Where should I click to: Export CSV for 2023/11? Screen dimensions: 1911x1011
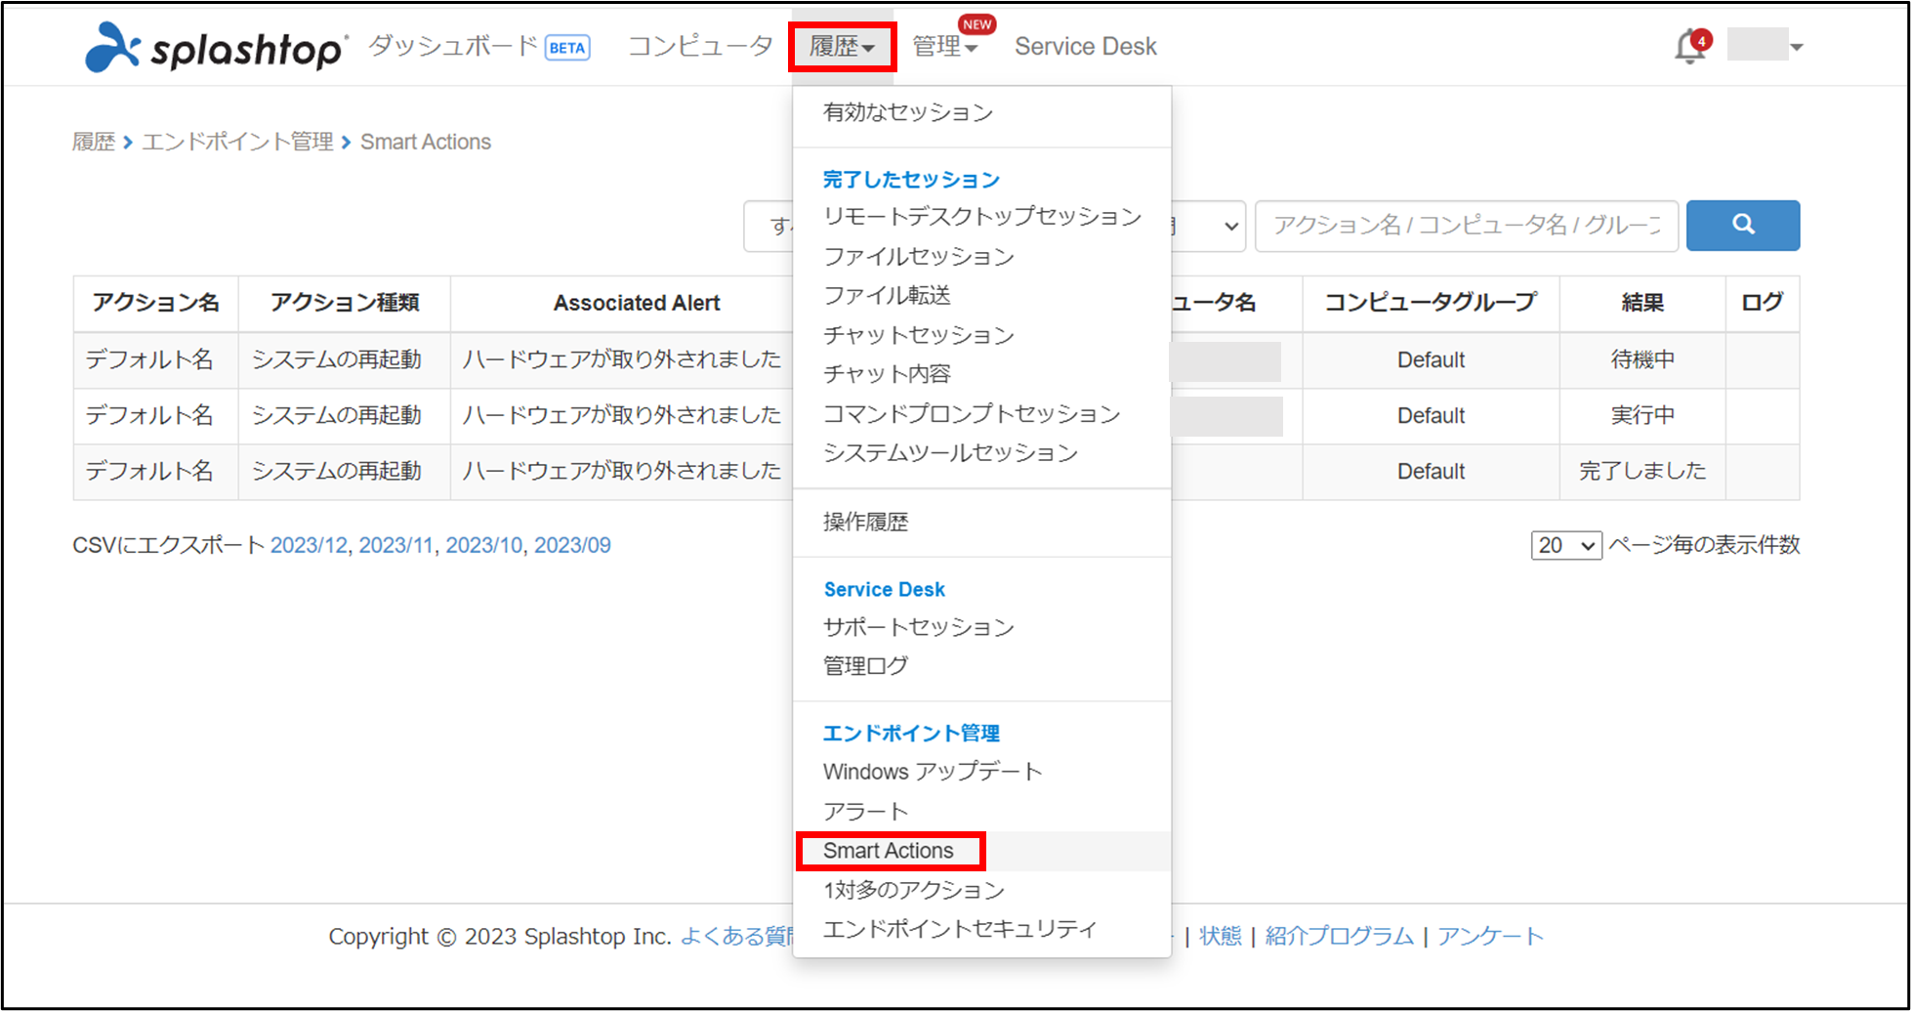(395, 545)
